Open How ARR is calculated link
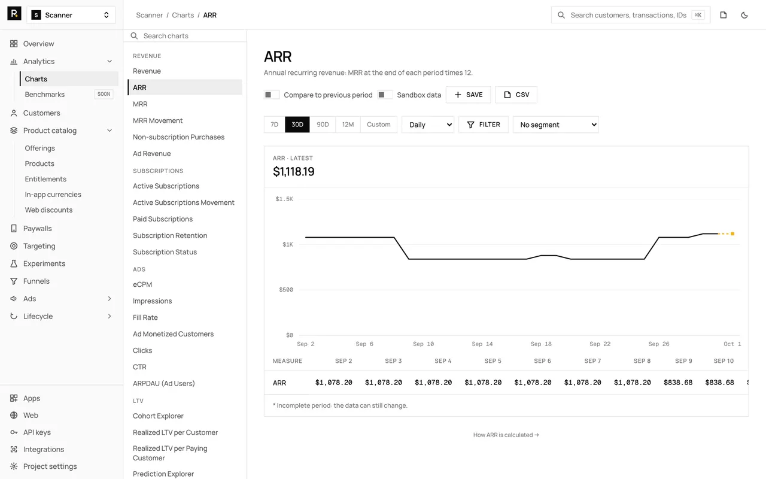This screenshot has width=766, height=479. pyautogui.click(x=506, y=435)
